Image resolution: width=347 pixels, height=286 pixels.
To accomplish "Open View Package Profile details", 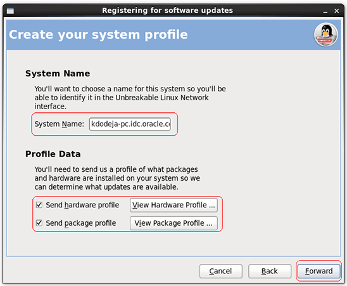I will click(x=173, y=223).
